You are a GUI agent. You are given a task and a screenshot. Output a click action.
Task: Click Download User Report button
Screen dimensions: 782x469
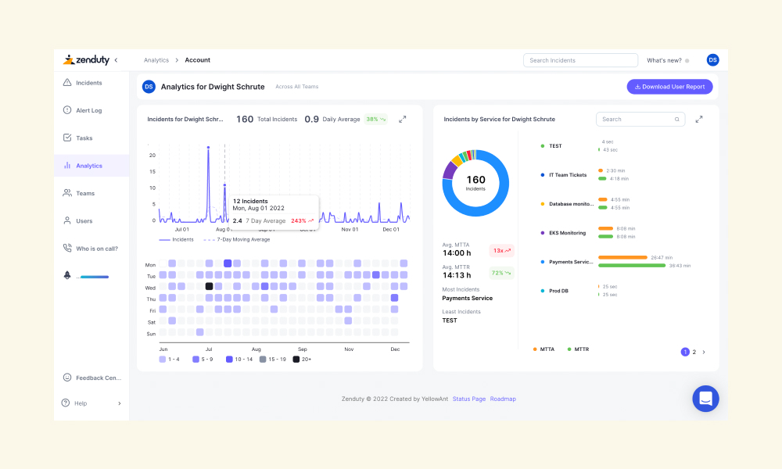point(669,87)
